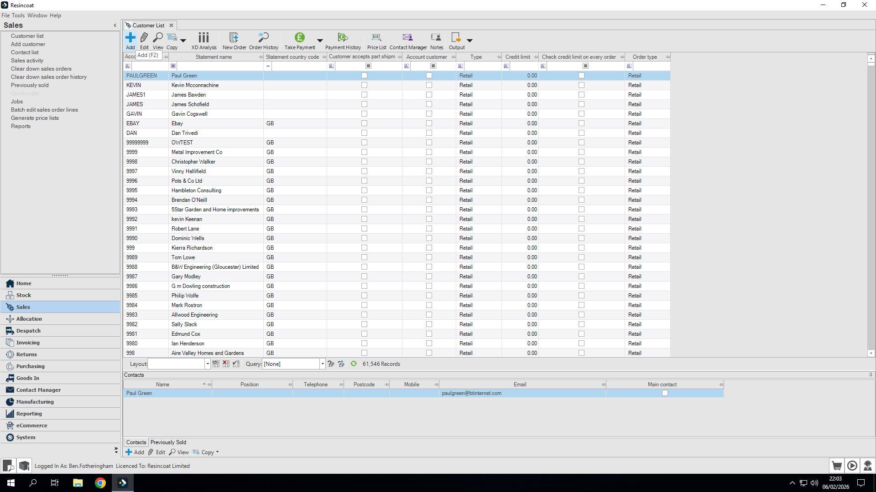Click scrollbar down arrow in customer grid
Image resolution: width=876 pixels, height=492 pixels.
pos(871,353)
